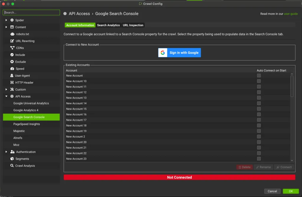
Task: Enable auto connect for New Account 2
Action: 259,137
